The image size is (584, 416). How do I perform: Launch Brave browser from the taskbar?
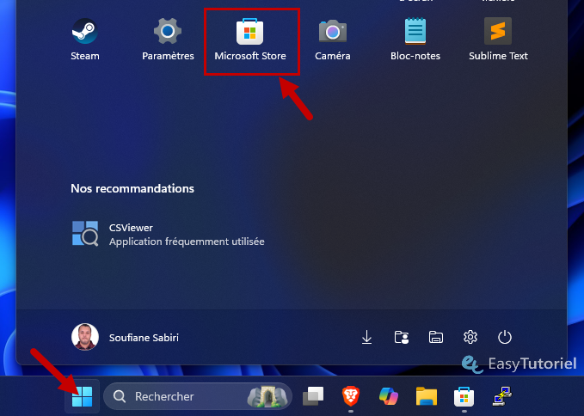(x=351, y=396)
